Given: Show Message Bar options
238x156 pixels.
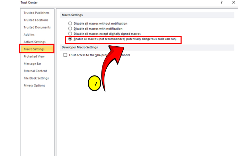Looking at the screenshot, I should click(32, 64).
